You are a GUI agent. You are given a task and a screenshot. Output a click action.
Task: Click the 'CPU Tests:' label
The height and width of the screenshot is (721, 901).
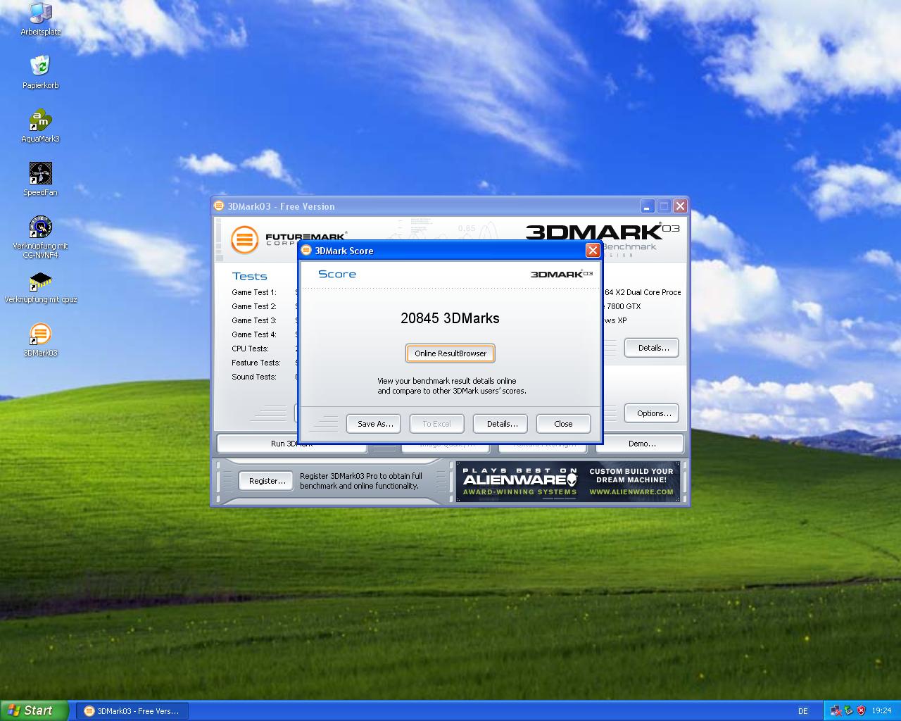[250, 349]
